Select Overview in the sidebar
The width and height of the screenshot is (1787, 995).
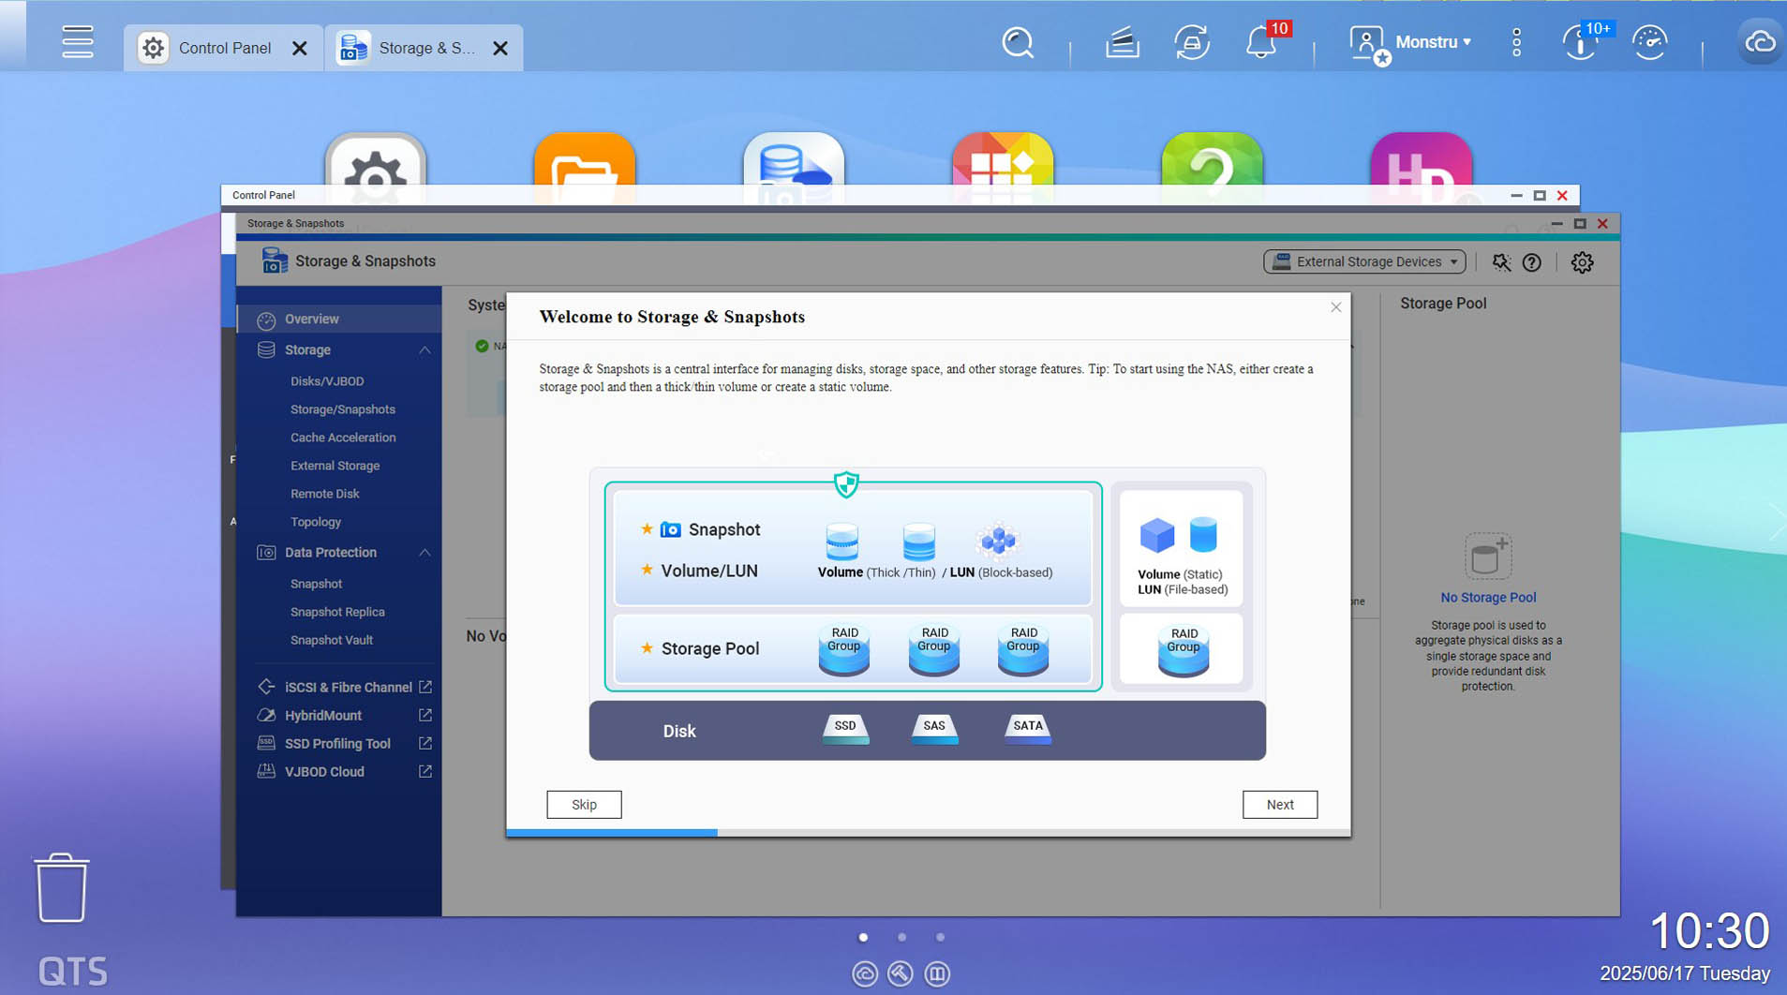339,319
